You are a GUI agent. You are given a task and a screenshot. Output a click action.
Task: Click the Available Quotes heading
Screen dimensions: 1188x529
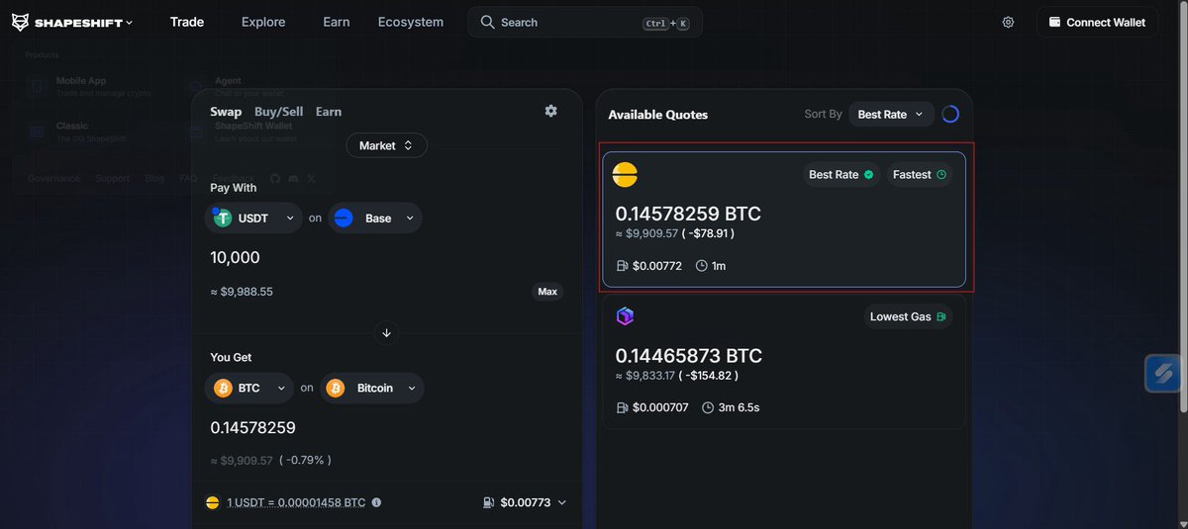(x=658, y=115)
